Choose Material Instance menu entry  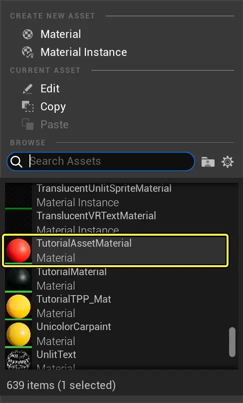[84, 52]
